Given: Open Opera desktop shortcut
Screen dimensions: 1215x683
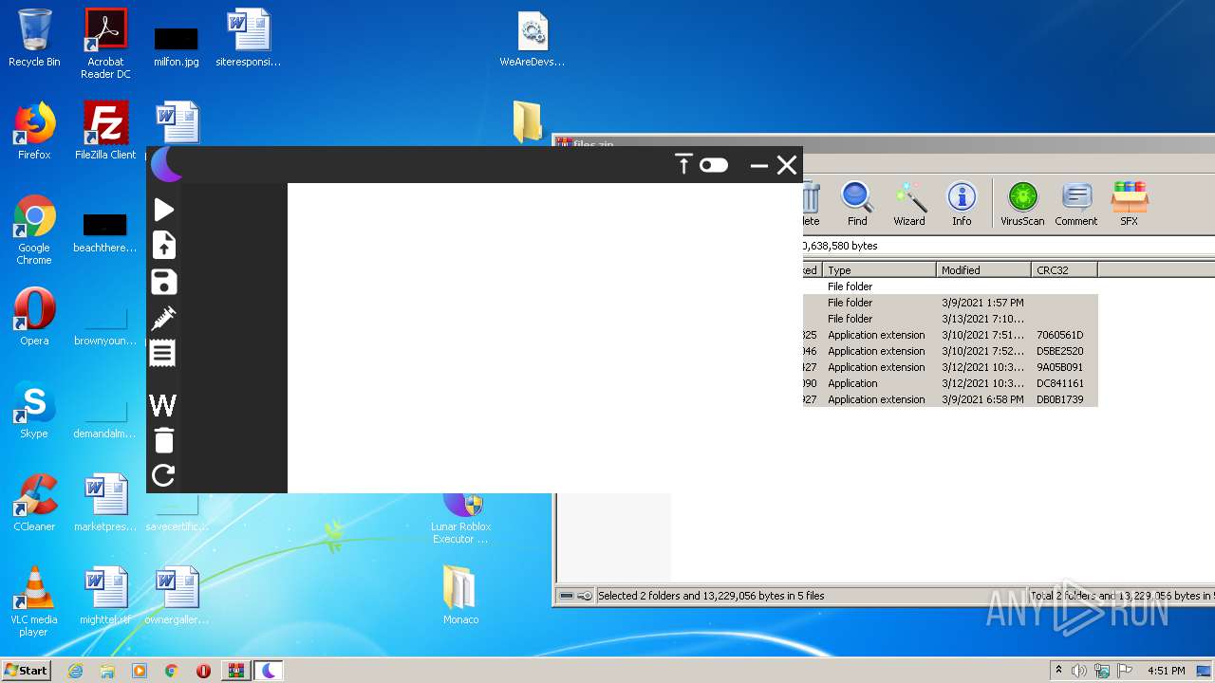Looking at the screenshot, I should click(34, 317).
